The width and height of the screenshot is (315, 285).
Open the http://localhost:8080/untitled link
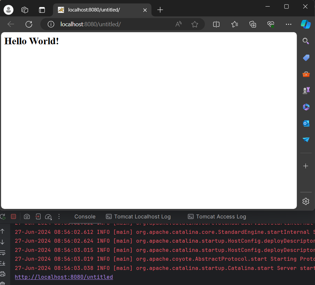(x=64, y=277)
